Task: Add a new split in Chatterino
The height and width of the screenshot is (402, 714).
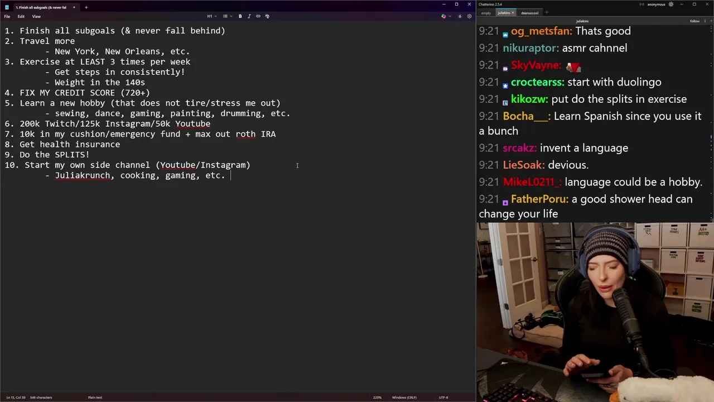Action: pyautogui.click(x=710, y=21)
